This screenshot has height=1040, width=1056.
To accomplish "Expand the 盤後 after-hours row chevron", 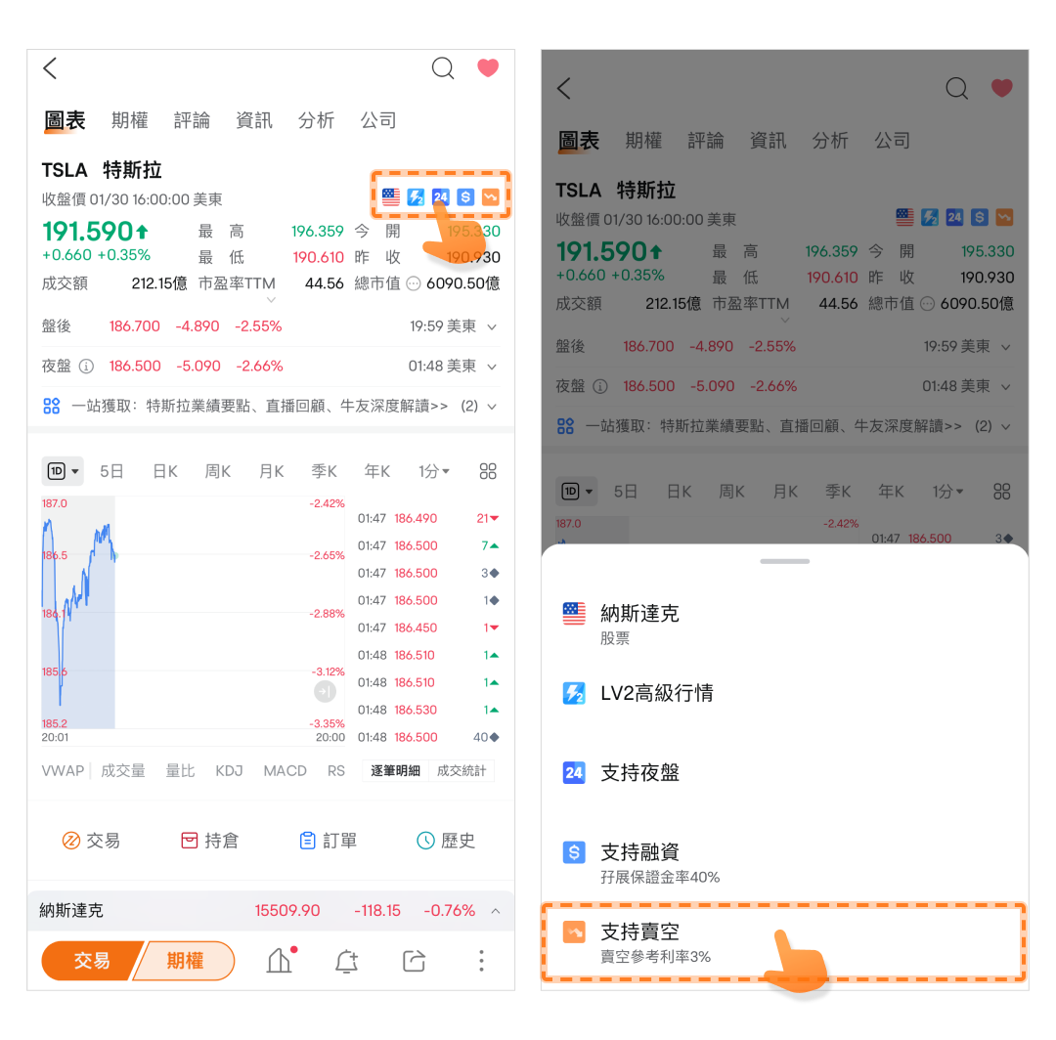I will point(492,327).
